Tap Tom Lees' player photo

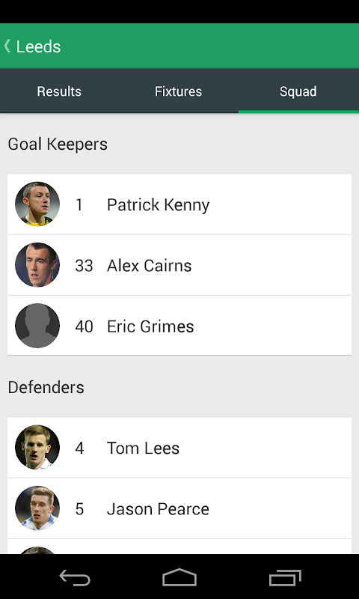coord(37,447)
